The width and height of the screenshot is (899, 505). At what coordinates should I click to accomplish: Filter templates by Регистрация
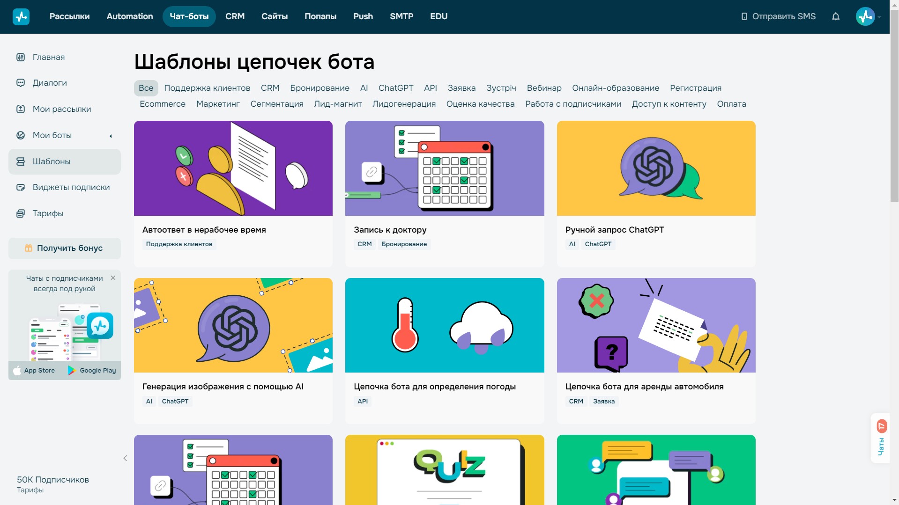point(696,88)
